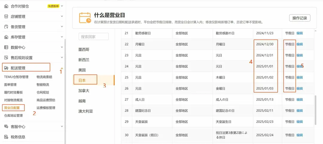Image resolution: width=323 pixels, height=144 pixels.
Task: Click 编辑 for the 2025/02/23 天皇诞辰 row
Action: click(x=299, y=122)
